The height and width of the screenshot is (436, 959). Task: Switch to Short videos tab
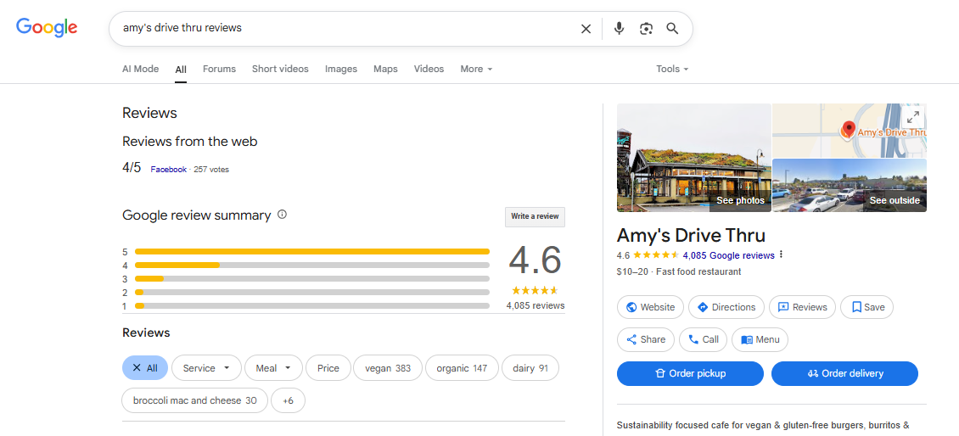[x=280, y=69]
